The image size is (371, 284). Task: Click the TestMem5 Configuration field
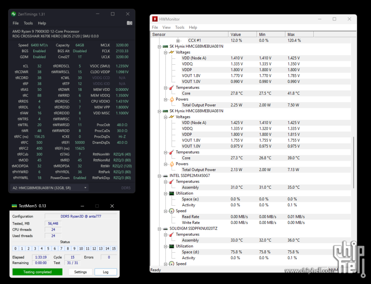[81, 216]
